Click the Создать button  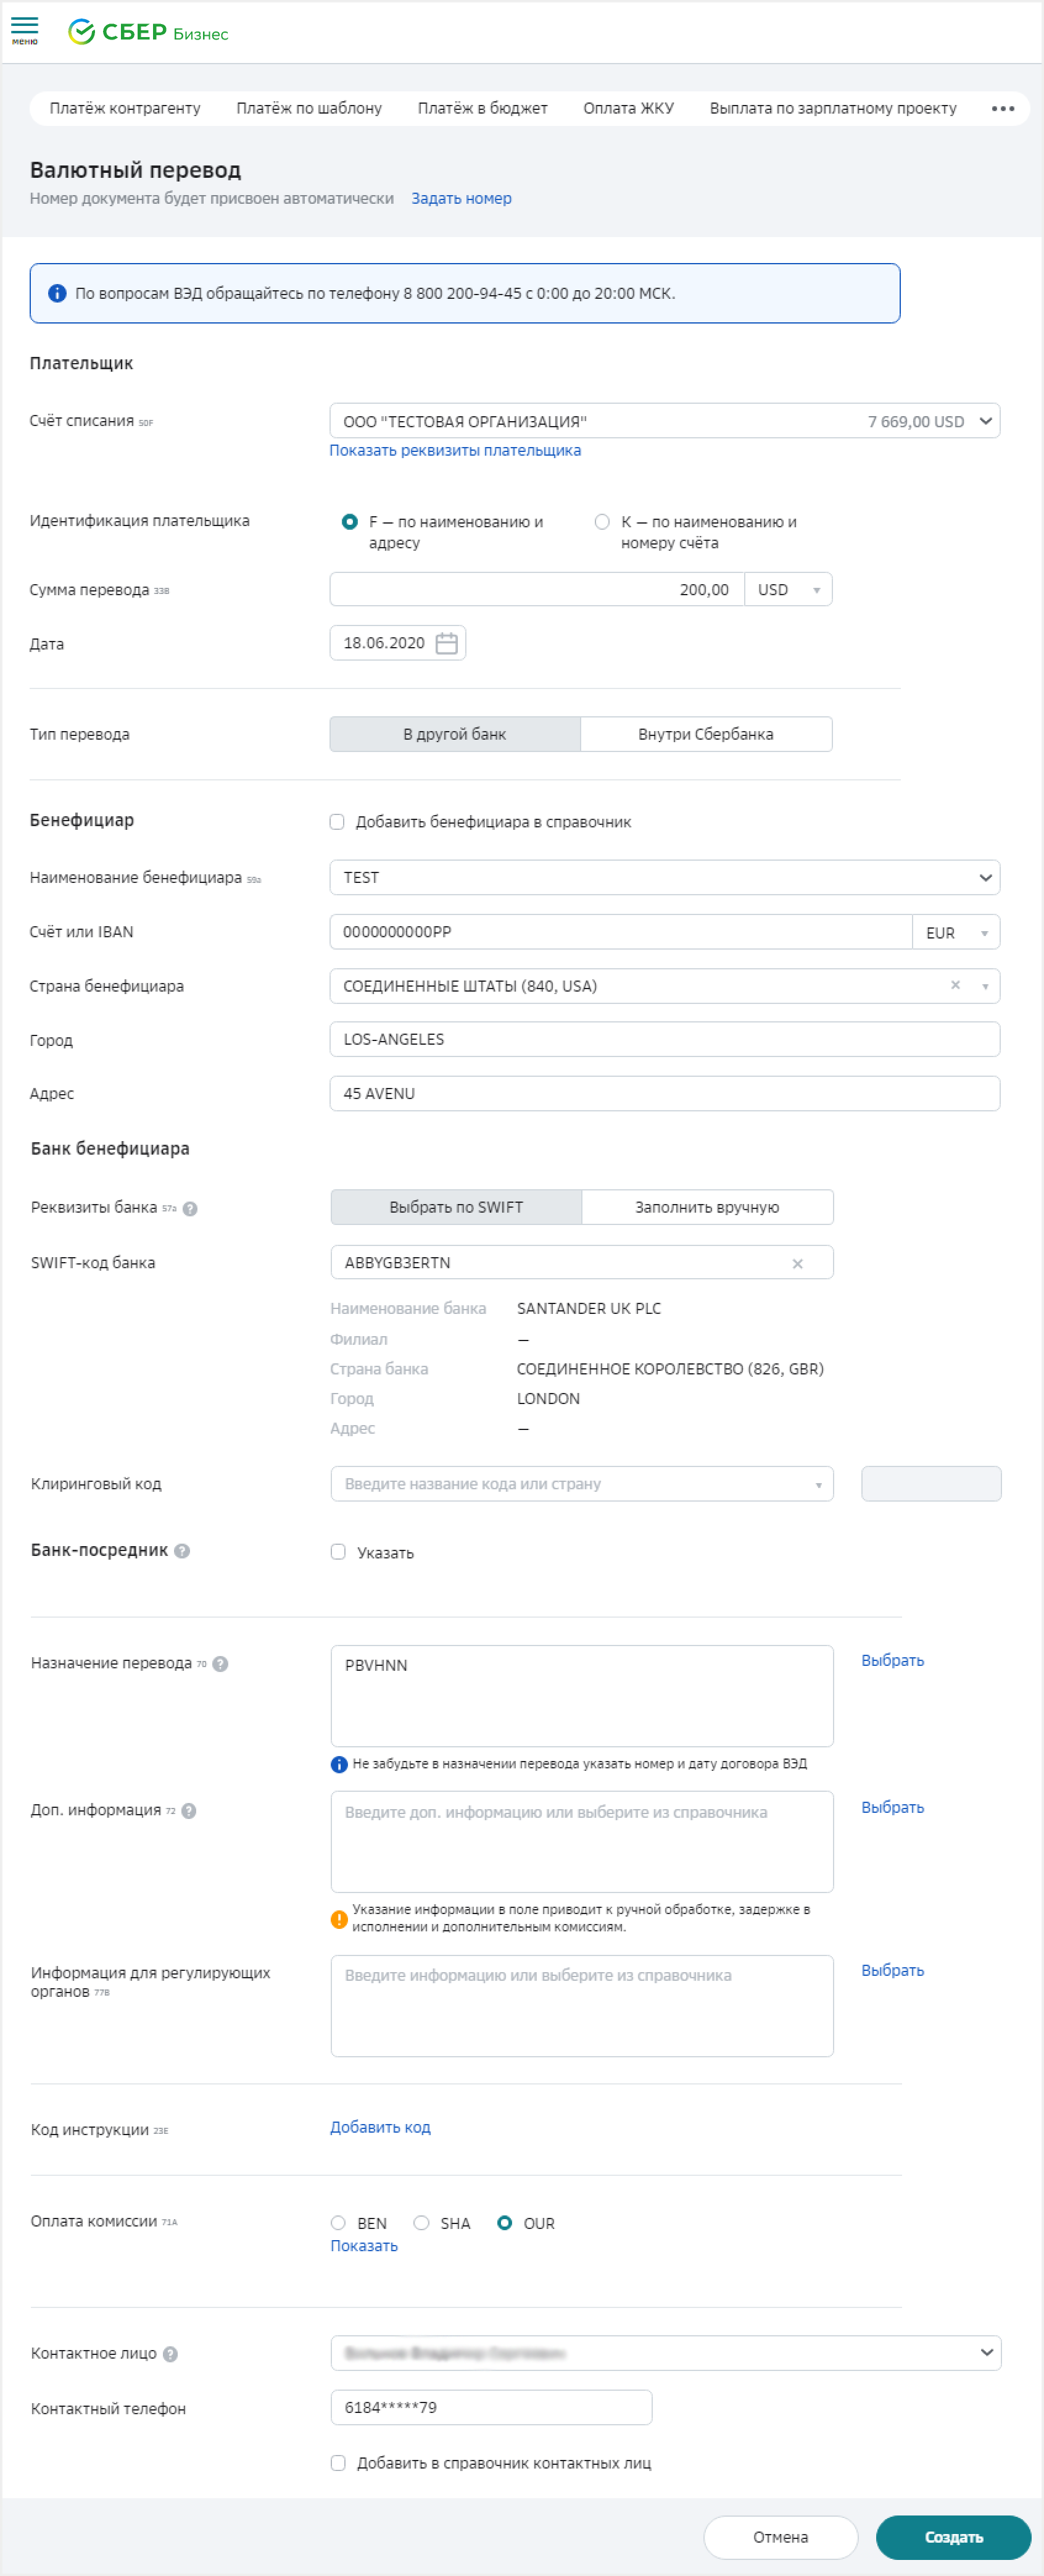pos(952,2536)
